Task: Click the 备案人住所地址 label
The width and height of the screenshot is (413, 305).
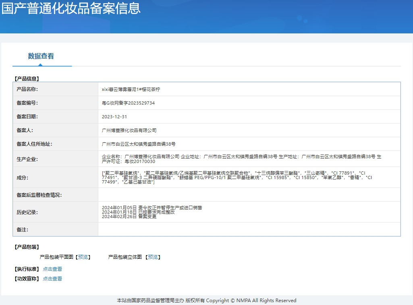Action: 34,144
